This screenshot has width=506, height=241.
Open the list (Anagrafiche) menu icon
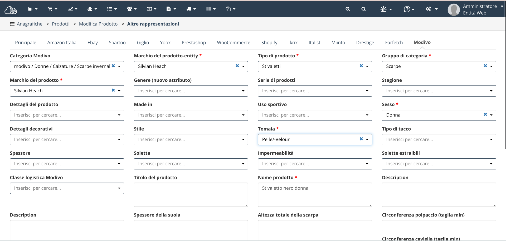click(112, 9)
